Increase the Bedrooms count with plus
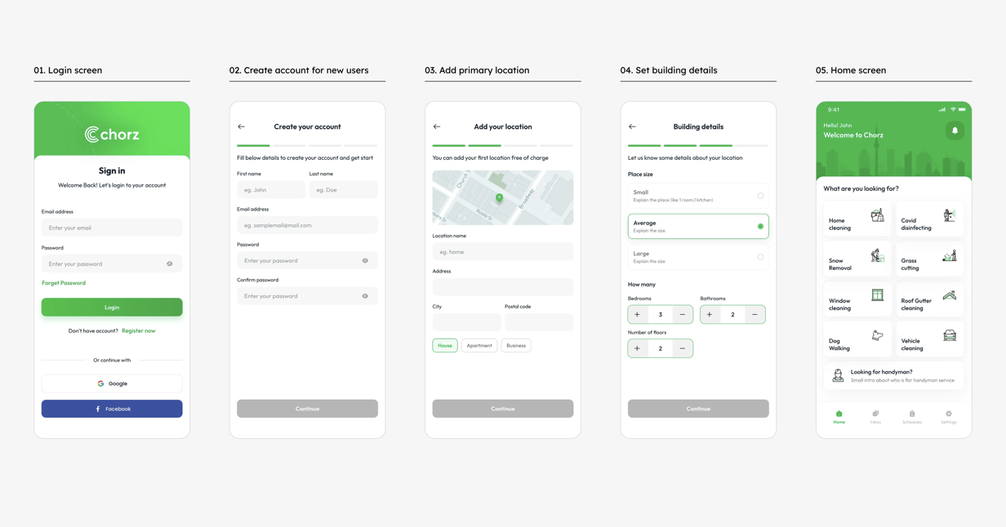This screenshot has width=1006, height=527. click(x=638, y=314)
